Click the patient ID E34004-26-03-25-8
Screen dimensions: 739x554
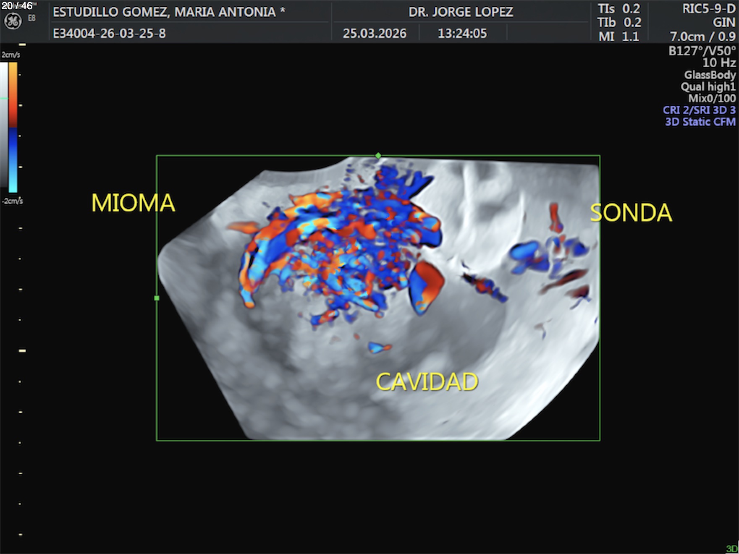tap(109, 33)
